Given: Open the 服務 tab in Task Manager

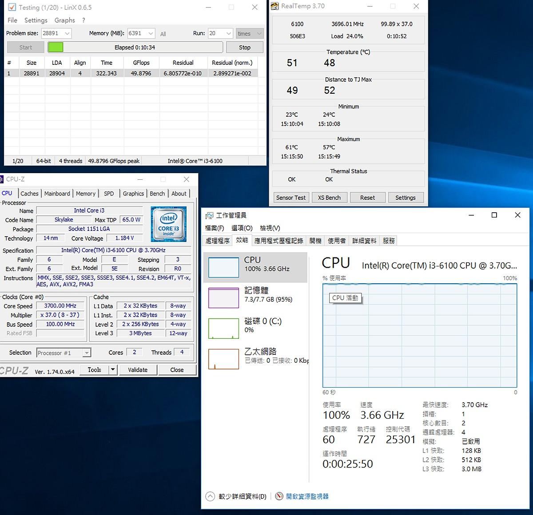Looking at the screenshot, I should pyautogui.click(x=389, y=241).
